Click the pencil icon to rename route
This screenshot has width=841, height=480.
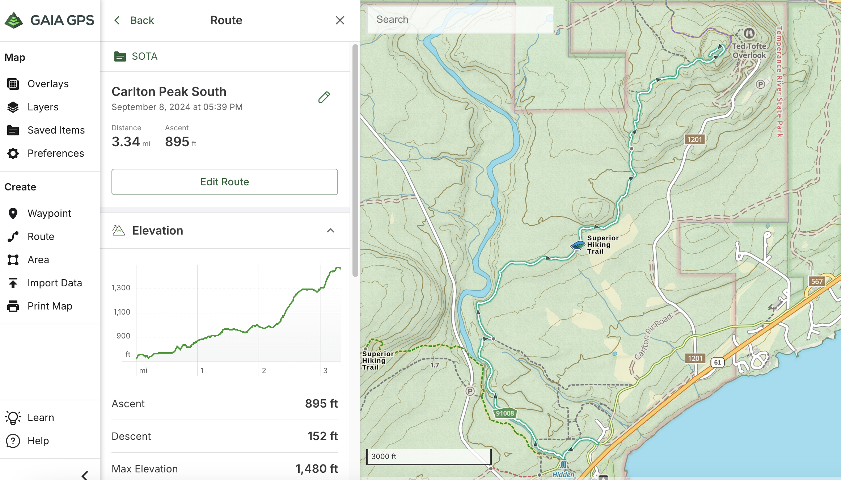click(324, 97)
